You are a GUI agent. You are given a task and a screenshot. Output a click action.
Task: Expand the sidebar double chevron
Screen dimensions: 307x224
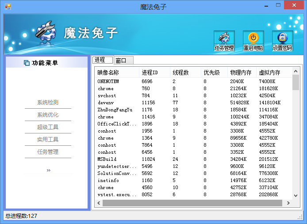49,170
